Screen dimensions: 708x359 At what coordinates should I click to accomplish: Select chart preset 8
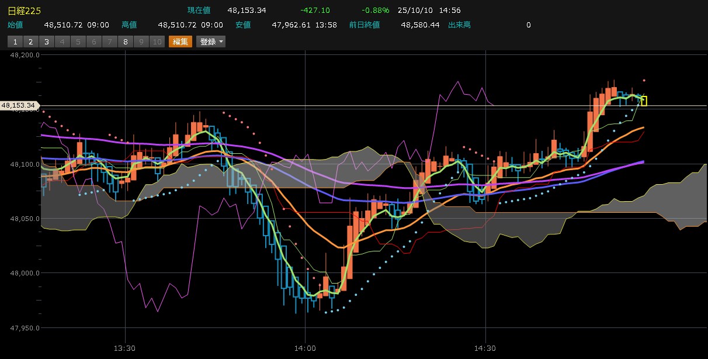pyautogui.click(x=125, y=42)
